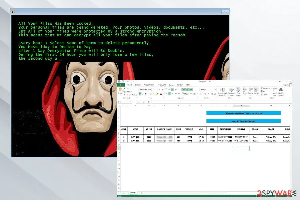Click Cut in the Clipboard group
The width and height of the screenshot is (300, 200).
(126, 89)
